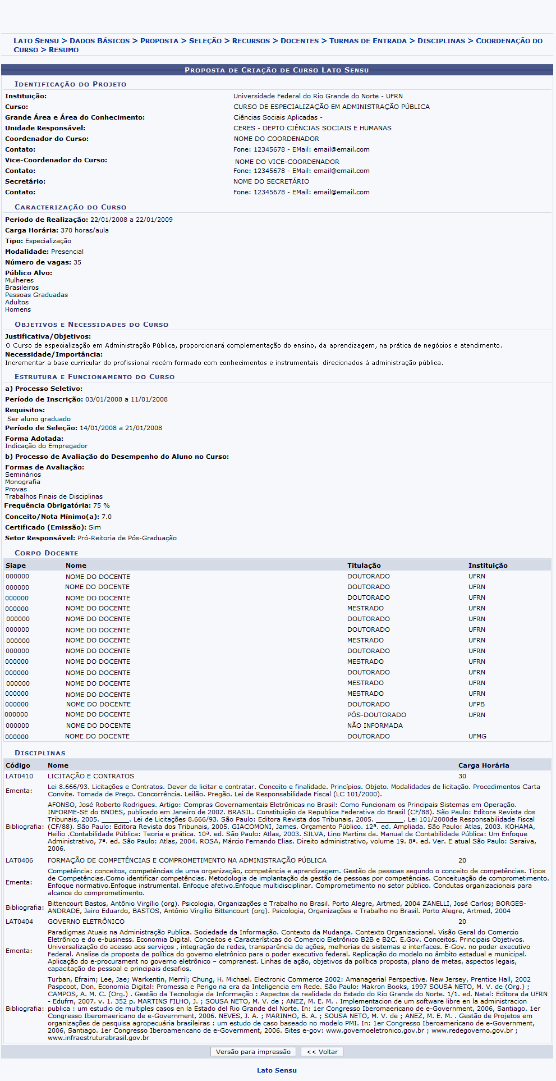Go to the Dados Básicos step
Viewport: 556px width, 1081px height.
(99, 41)
